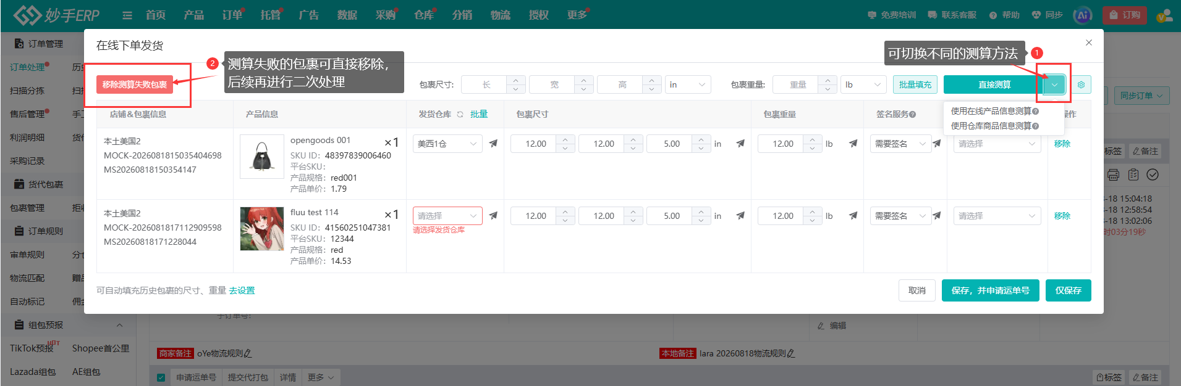
Task: Expand the 直接测算 method dropdown arrow
Action: pyautogui.click(x=1055, y=84)
